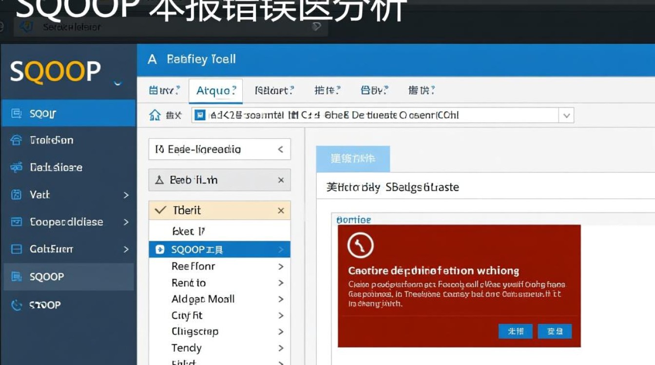Click the blue square icon inside address field
Image resolution: width=655 pixels, height=365 pixels.
(x=199, y=115)
